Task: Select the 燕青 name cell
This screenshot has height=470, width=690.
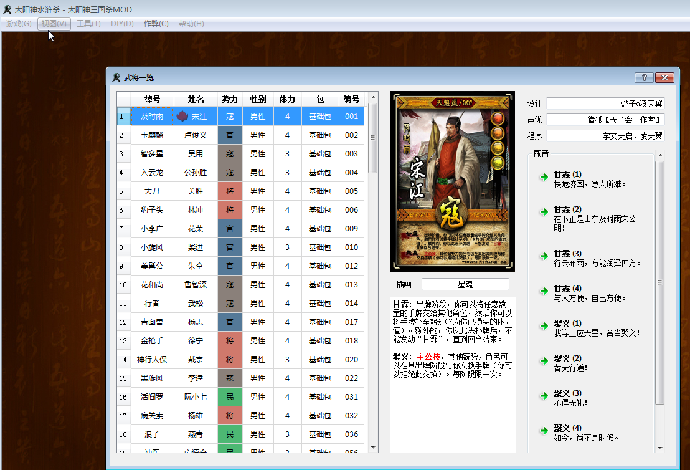Action: click(x=196, y=434)
